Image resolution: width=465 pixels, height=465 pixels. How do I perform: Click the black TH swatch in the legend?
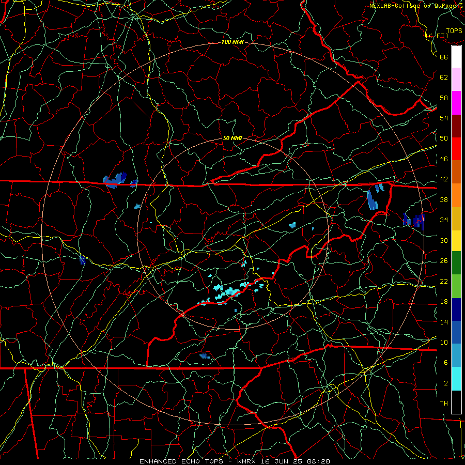456,402
